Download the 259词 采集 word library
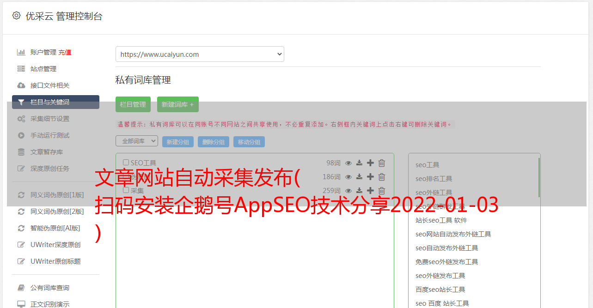Image resolution: width=593 pixels, height=308 pixels. (x=359, y=191)
